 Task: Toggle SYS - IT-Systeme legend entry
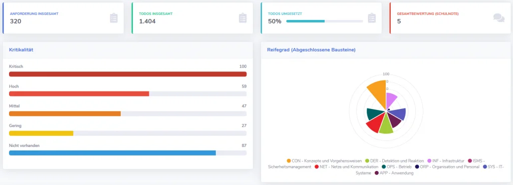(x=493, y=166)
